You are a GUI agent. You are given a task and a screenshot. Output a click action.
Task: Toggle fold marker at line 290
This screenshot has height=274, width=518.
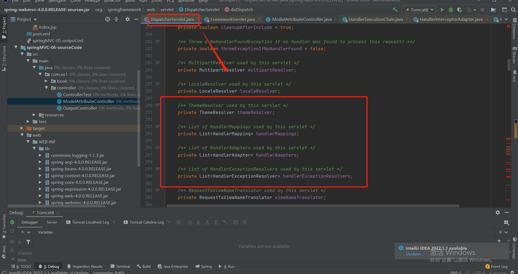(x=158, y=105)
